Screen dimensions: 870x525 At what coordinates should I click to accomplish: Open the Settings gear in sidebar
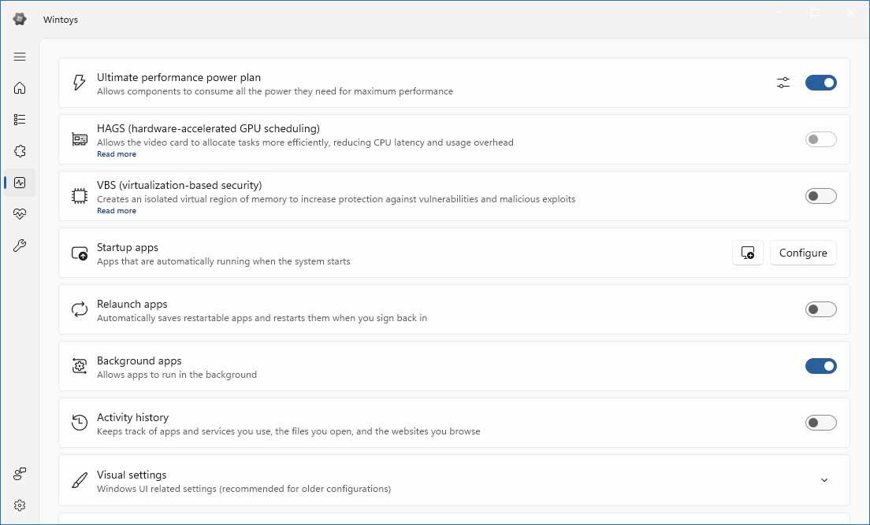[x=20, y=505]
